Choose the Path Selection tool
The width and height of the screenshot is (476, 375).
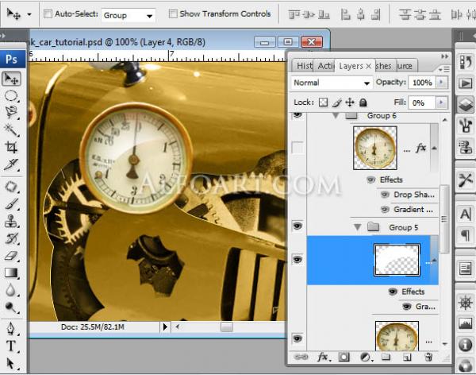(12, 363)
